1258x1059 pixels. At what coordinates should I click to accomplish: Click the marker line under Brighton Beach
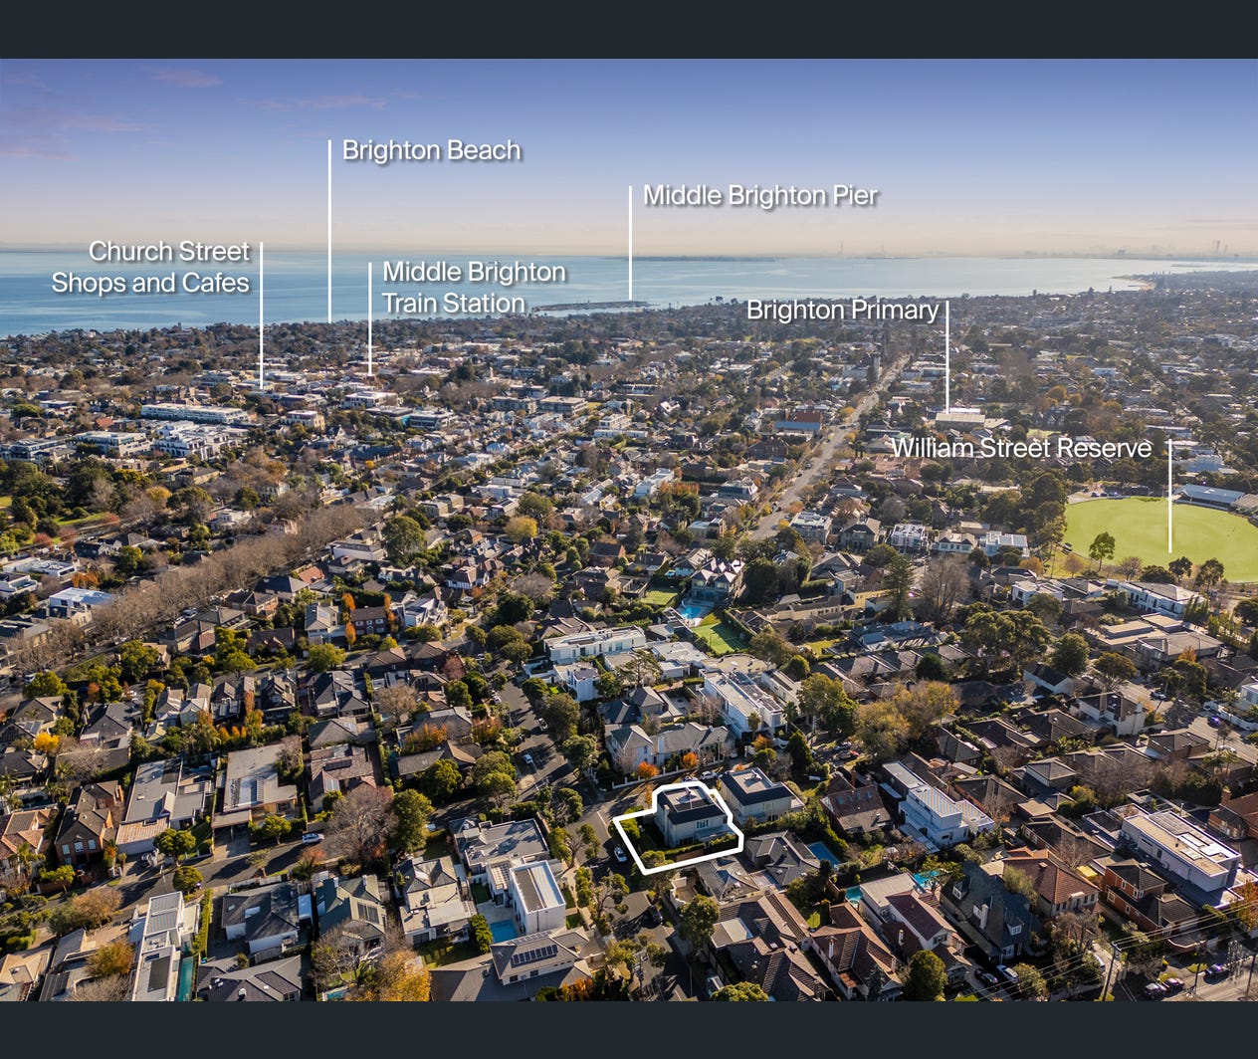pos(329,231)
